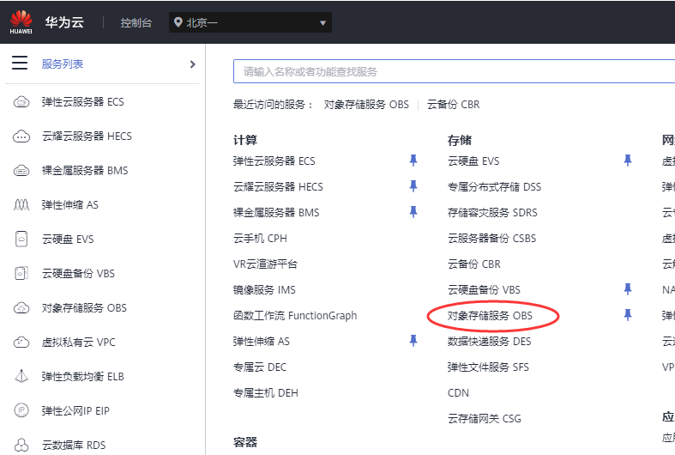Focus the service search input field
The image size is (675, 455).
455,71
